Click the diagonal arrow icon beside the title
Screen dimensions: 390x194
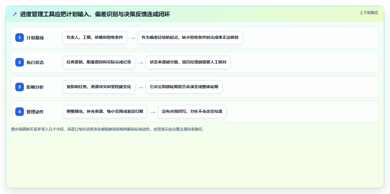pos(15,14)
